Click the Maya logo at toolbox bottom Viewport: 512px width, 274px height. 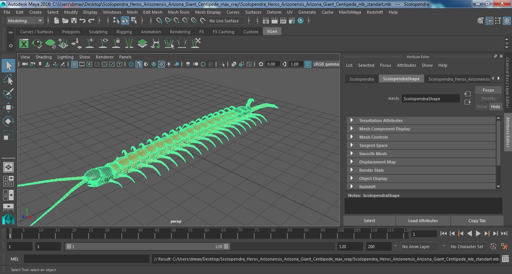click(x=8, y=219)
